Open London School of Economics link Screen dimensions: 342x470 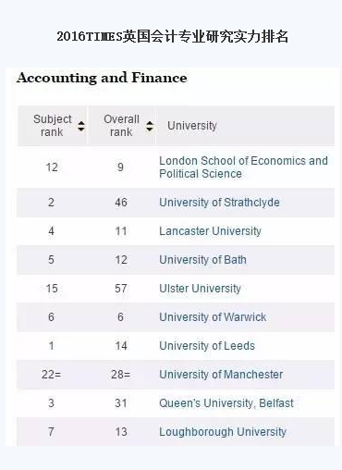[x=243, y=167]
